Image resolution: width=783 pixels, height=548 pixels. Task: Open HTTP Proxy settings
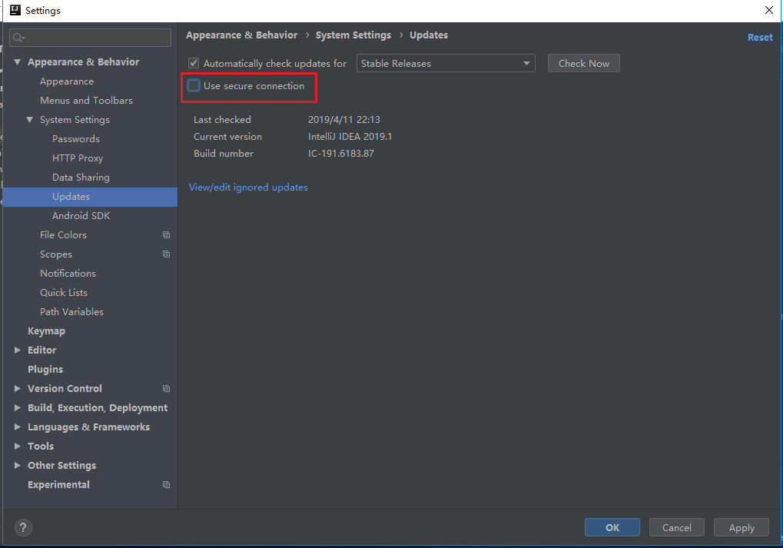click(x=78, y=158)
